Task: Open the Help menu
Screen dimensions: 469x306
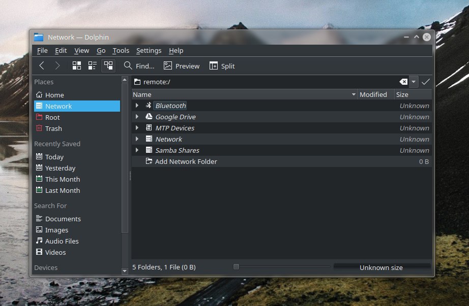Action: point(176,50)
